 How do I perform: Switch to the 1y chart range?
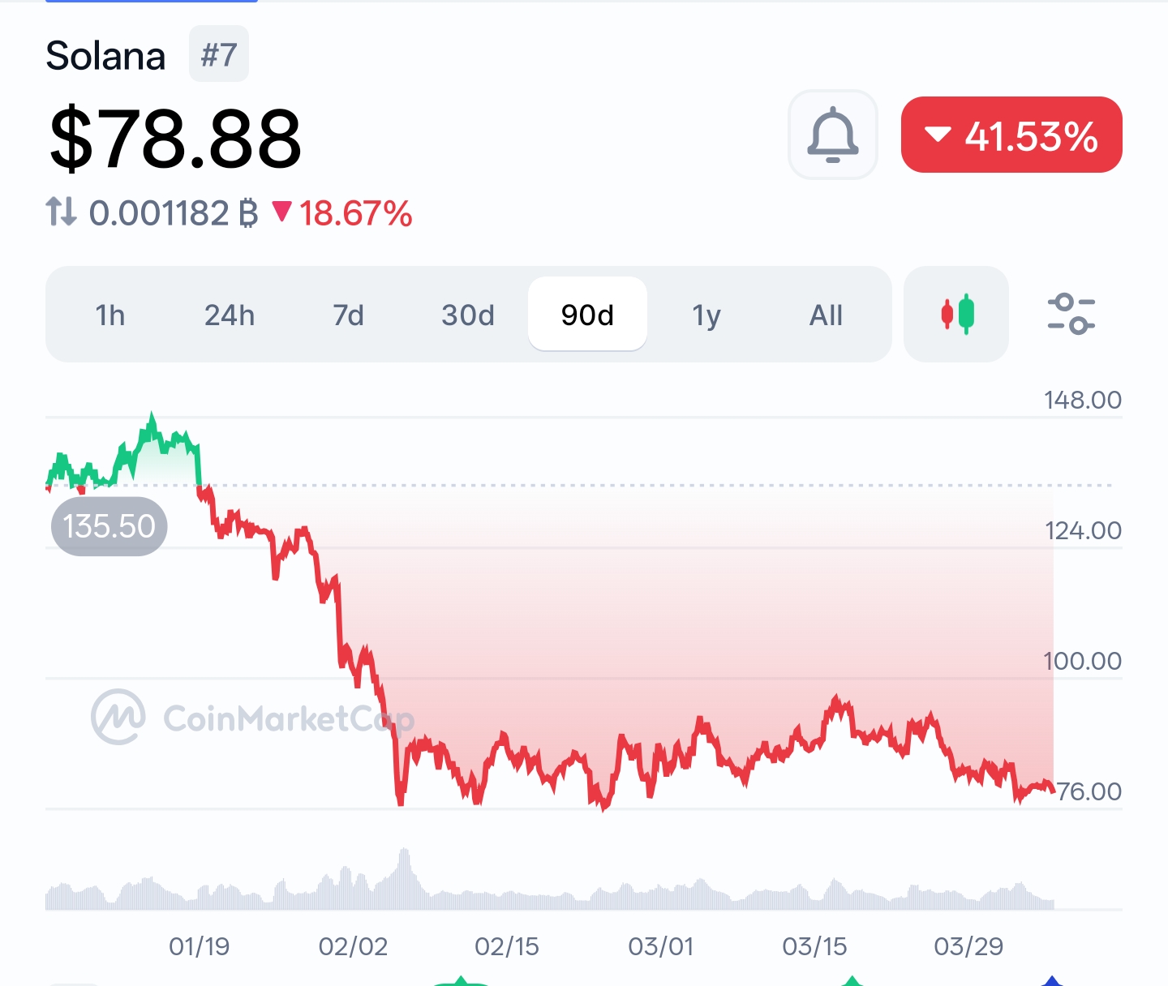706,315
